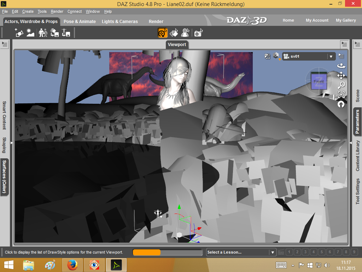
Task: Click the save materials preset icon
Action: point(55,33)
